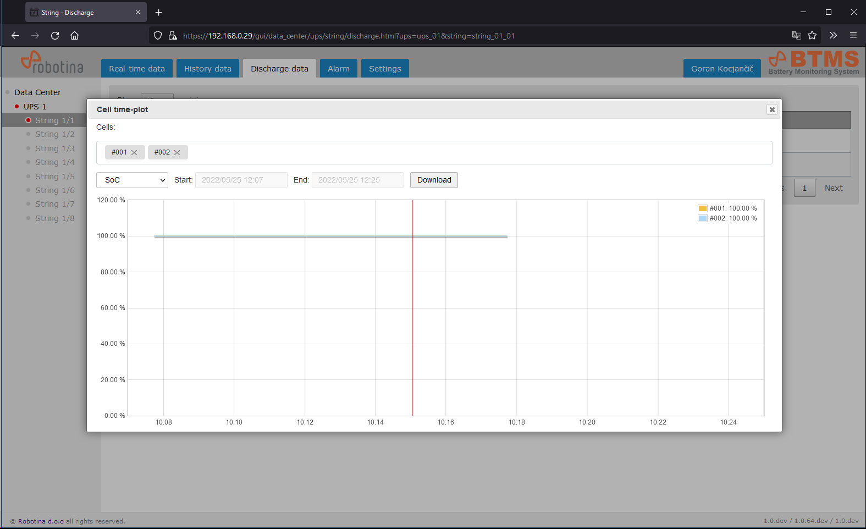Click the cells tag input box

click(434, 152)
